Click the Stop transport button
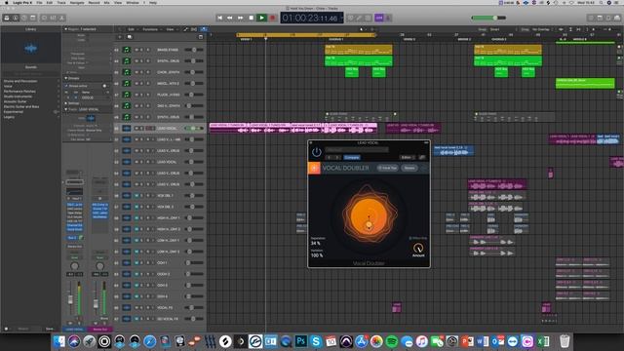The height and width of the screenshot is (351, 624). [252, 18]
